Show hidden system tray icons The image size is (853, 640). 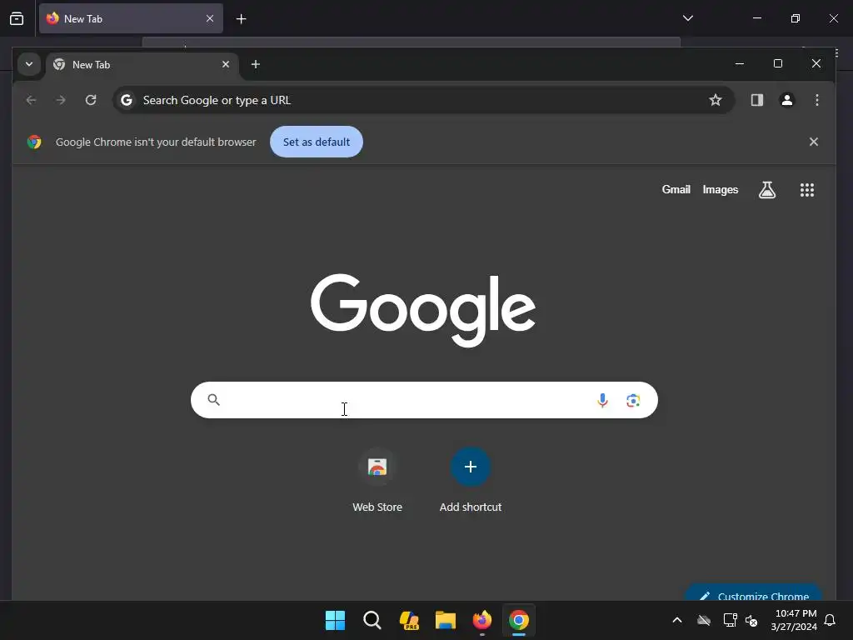pos(677,620)
